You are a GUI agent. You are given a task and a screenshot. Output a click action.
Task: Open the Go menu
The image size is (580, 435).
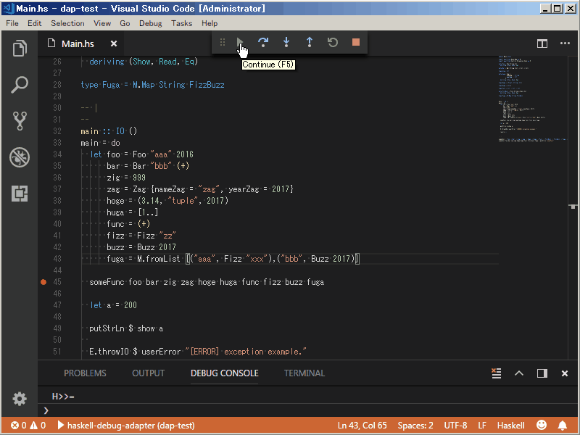point(125,23)
